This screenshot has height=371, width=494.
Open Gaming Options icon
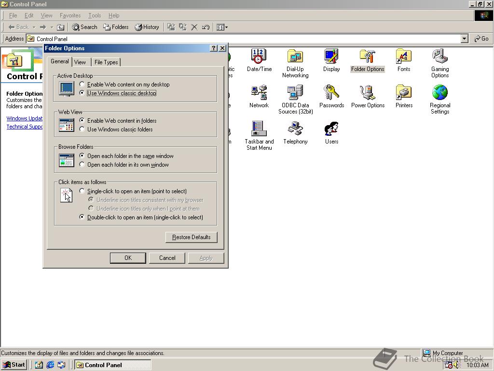(x=440, y=63)
